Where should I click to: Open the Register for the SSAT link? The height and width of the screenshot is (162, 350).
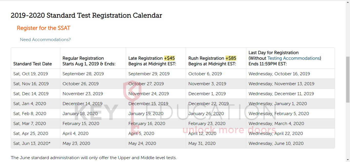[44, 28]
